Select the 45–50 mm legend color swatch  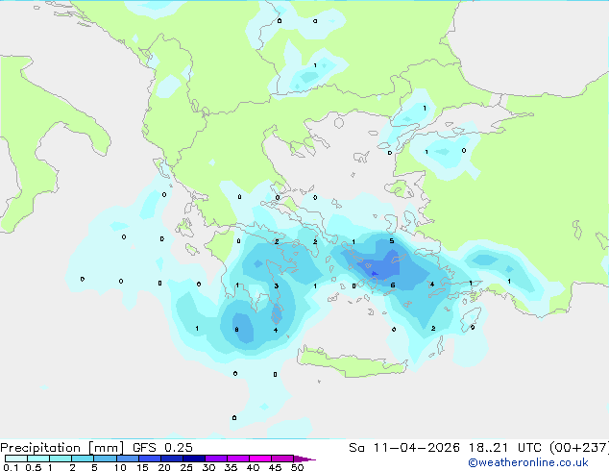[282, 459]
